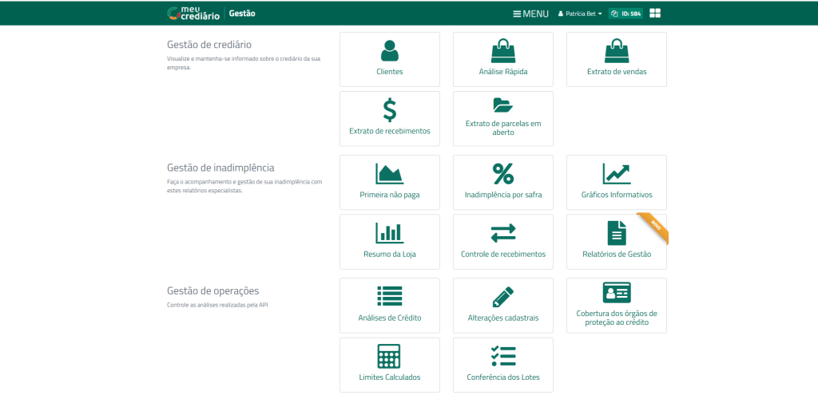Open Análises de Crédito list icon
The height and width of the screenshot is (399, 818).
pyautogui.click(x=389, y=296)
